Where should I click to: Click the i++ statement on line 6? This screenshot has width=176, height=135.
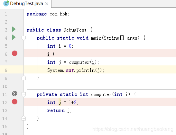pos(52,54)
